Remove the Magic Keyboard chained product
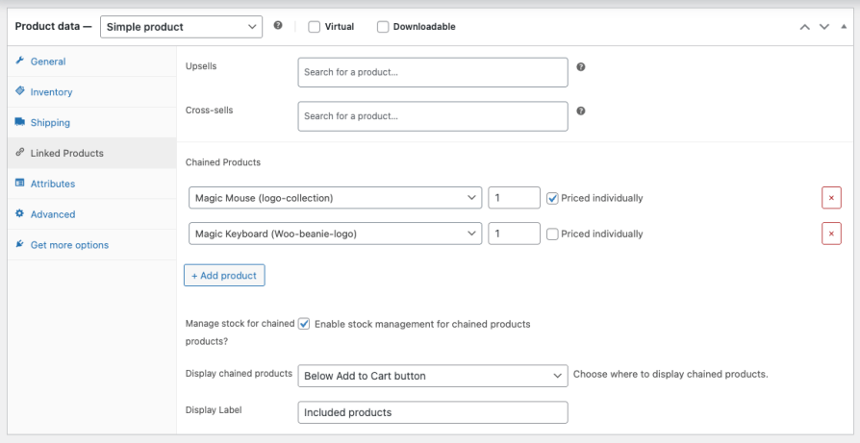The width and height of the screenshot is (860, 443). pyautogui.click(x=831, y=234)
